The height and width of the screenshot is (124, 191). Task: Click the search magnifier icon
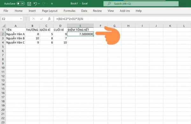pyautogui.click(x=109, y=3)
